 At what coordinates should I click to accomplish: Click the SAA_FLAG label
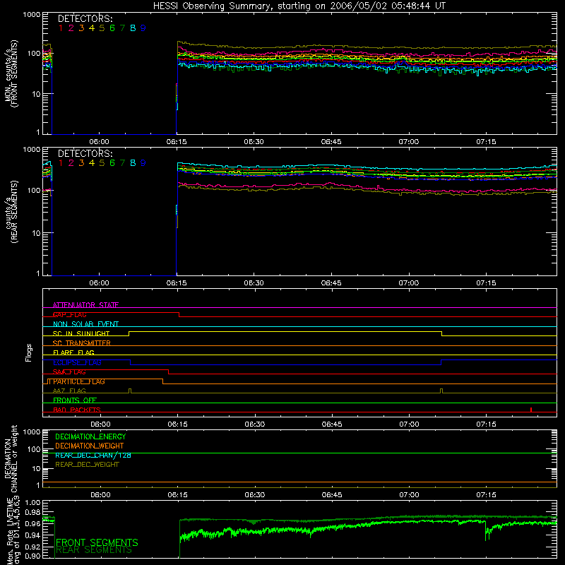[69, 372]
